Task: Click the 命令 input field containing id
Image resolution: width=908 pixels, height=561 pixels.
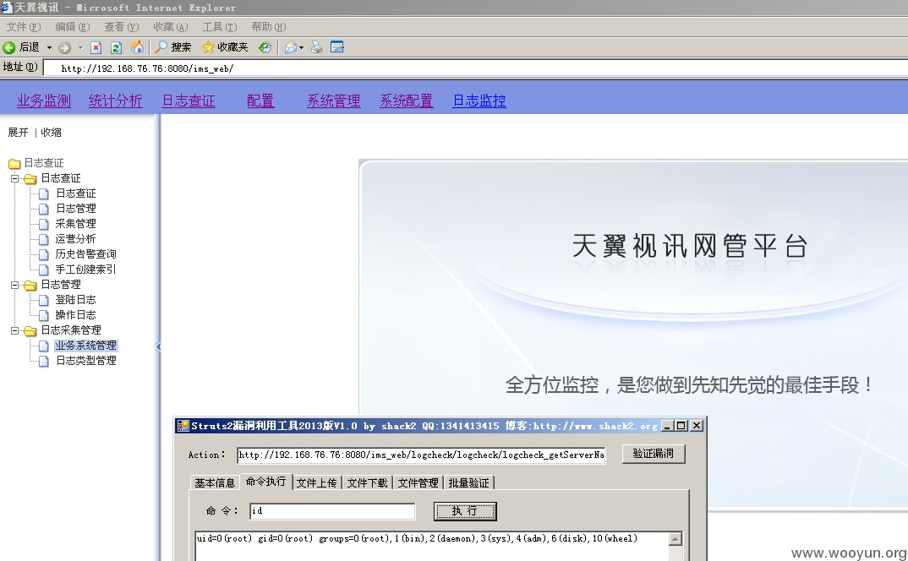Action: [x=332, y=511]
